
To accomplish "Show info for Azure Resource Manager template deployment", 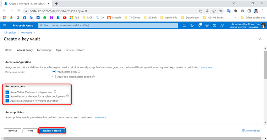I will coord(68,96).
